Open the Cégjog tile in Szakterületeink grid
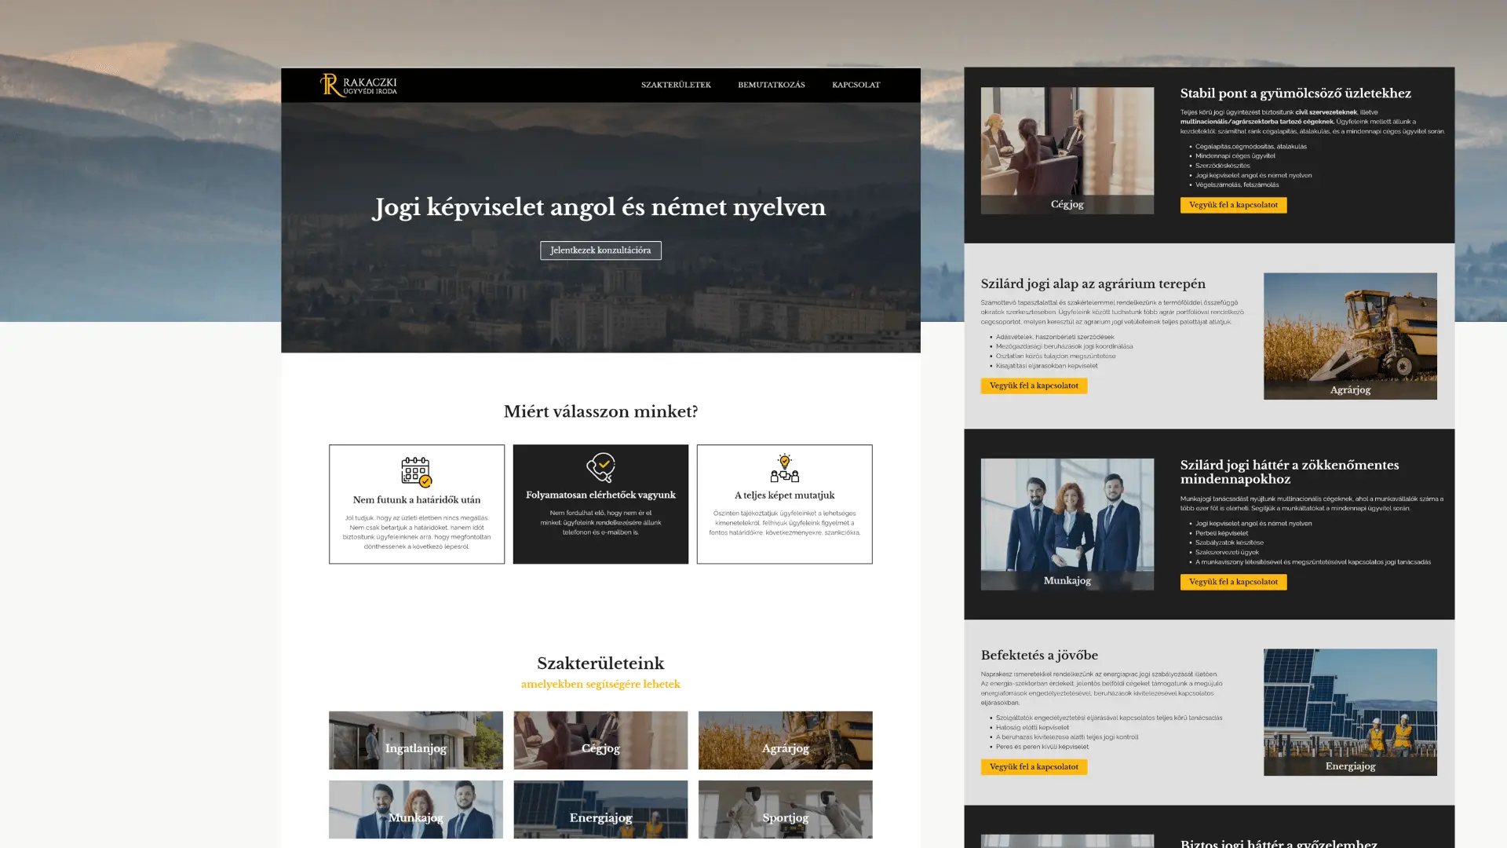Viewport: 1507px width, 848px height. pos(600,740)
